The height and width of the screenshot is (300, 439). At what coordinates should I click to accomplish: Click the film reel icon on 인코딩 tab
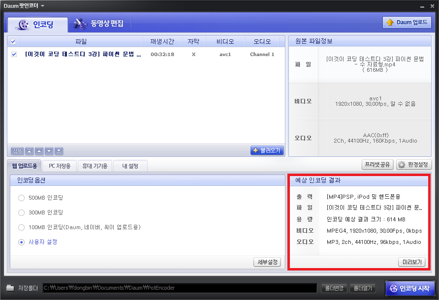23,25
